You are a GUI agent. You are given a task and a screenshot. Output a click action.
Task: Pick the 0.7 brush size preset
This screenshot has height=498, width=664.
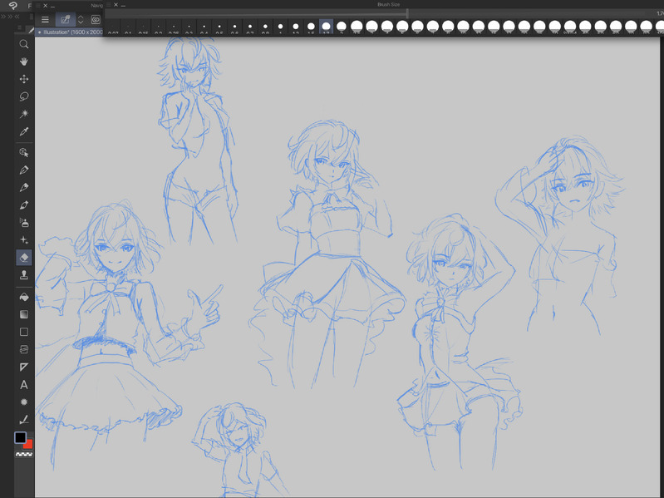point(250,27)
